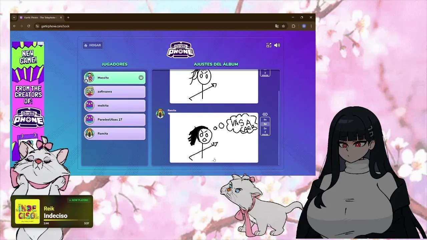Click the AJUSTES DEL ÁLBUM heading
Viewport: 427px width, 240px height.
tap(216, 64)
